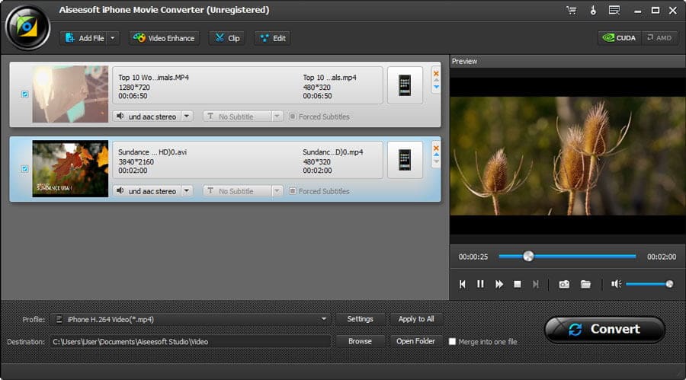Click the preview video display

coord(567,155)
